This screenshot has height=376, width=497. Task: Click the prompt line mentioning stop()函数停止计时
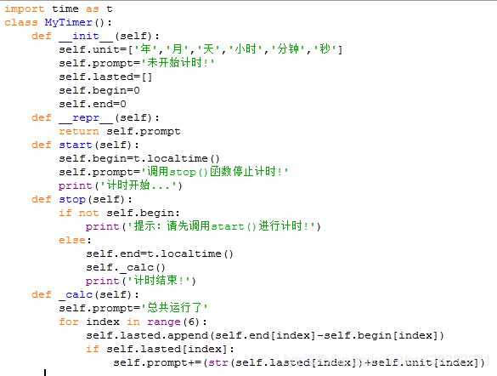point(173,172)
